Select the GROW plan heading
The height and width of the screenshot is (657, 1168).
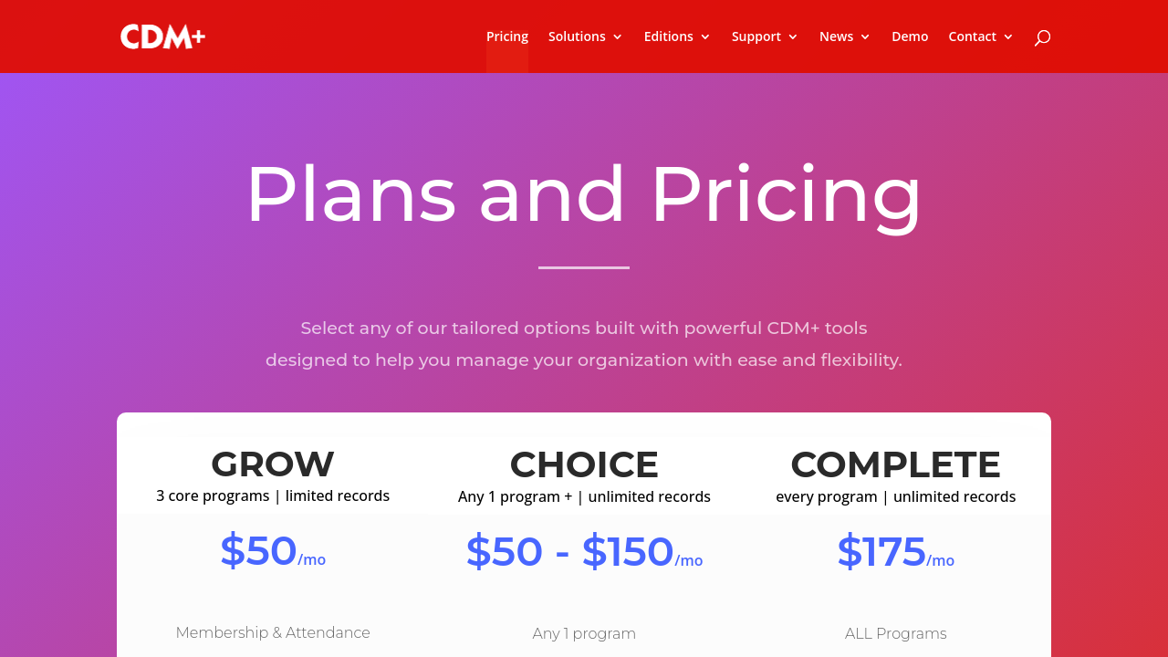tap(273, 464)
